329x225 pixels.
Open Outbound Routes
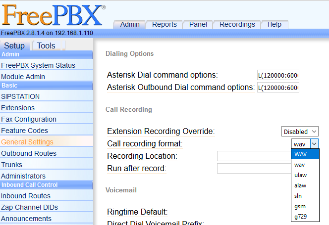[x=47, y=153]
